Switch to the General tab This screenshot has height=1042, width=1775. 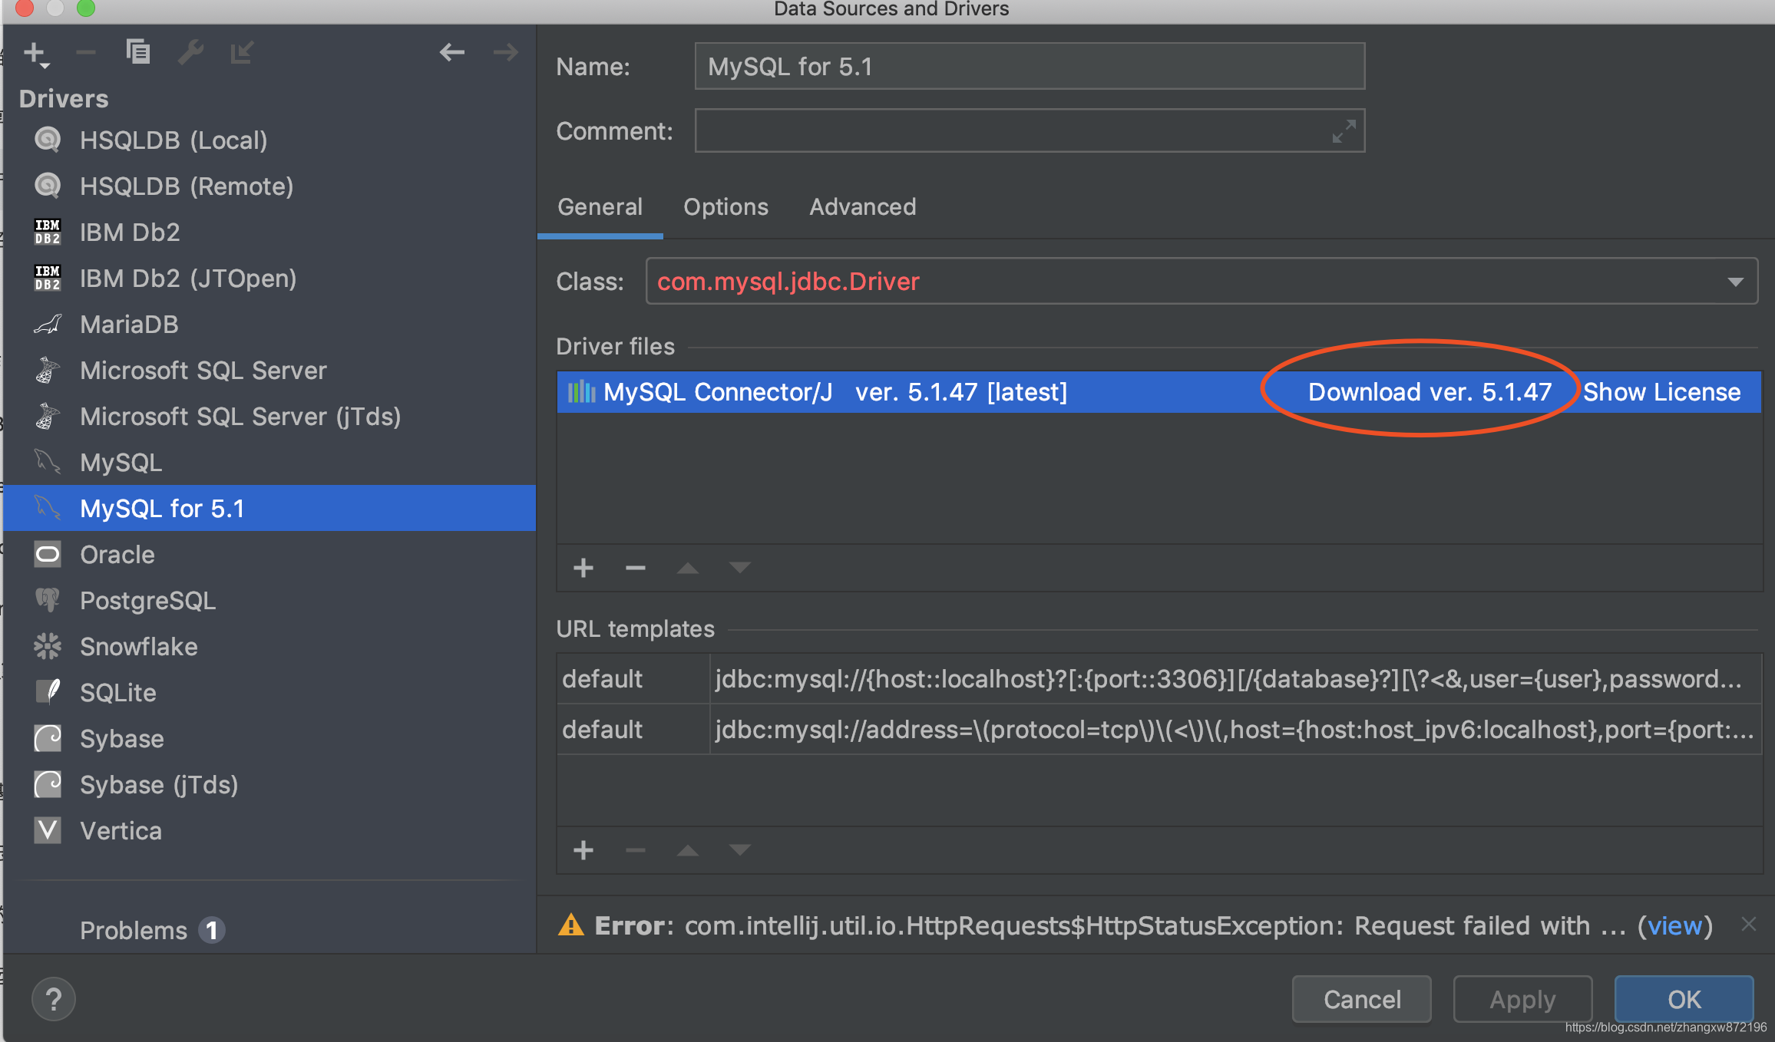click(600, 207)
